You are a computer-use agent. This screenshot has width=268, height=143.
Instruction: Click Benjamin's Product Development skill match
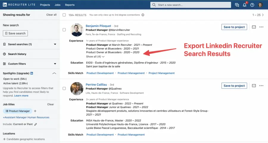(100, 73)
